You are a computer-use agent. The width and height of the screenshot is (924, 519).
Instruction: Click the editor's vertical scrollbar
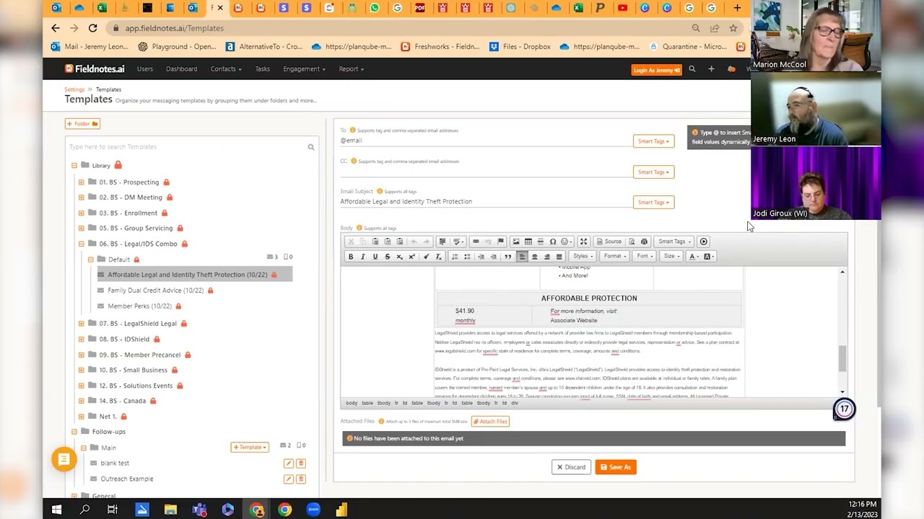coord(842,358)
